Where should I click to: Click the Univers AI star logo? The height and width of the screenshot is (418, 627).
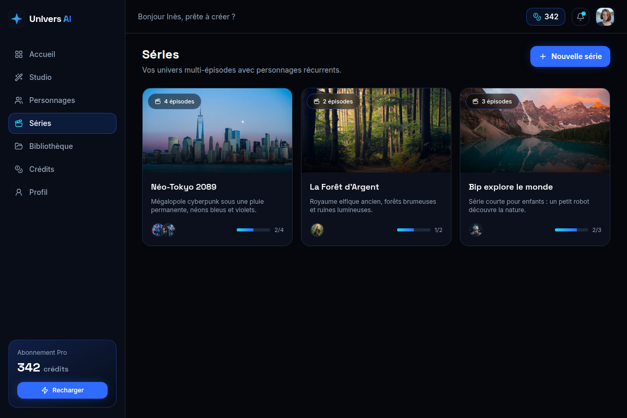pyautogui.click(x=17, y=19)
